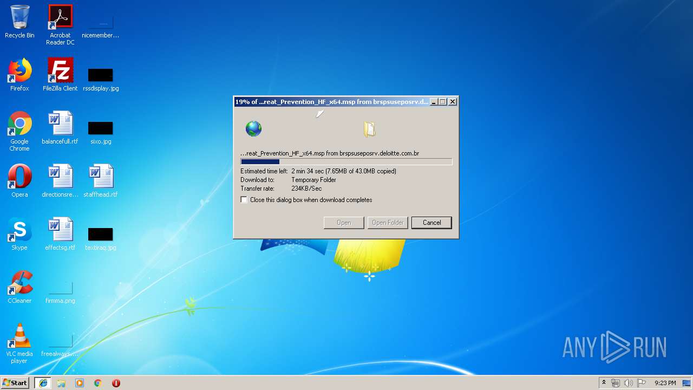Click Opera icon in taskbar

116,383
